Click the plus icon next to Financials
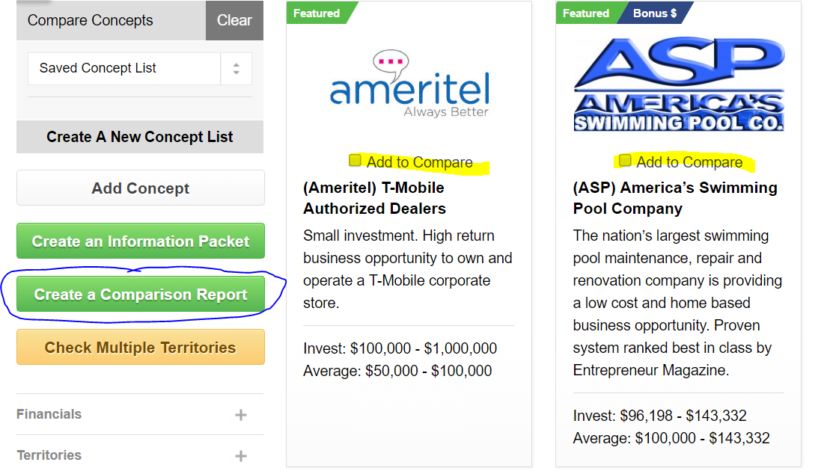This screenshot has height=471, width=821. [x=241, y=415]
